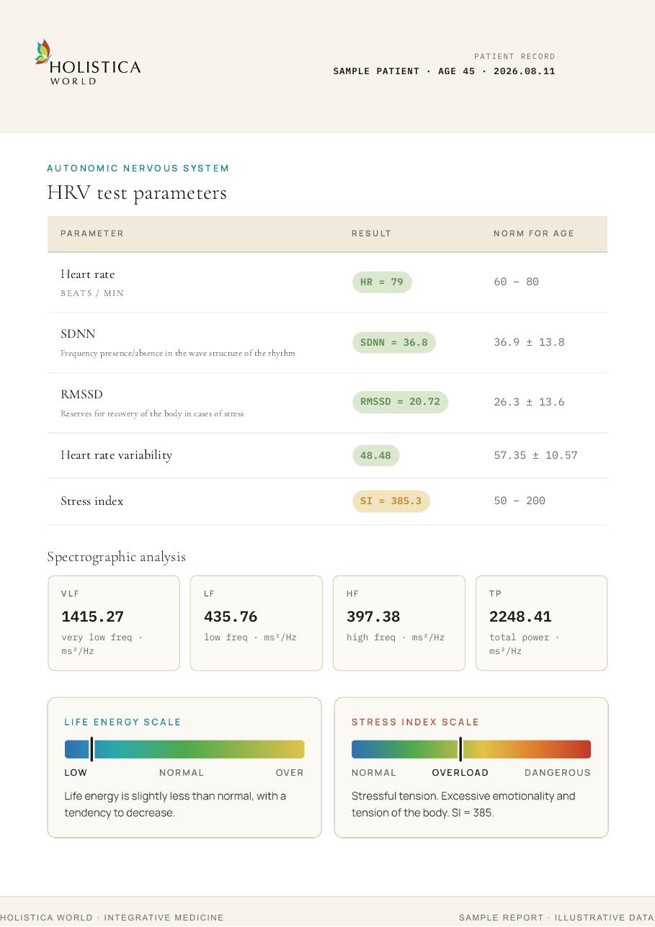Image resolution: width=655 pixels, height=927 pixels.
Task: Click the RMSSD parameter name
Action: (81, 395)
